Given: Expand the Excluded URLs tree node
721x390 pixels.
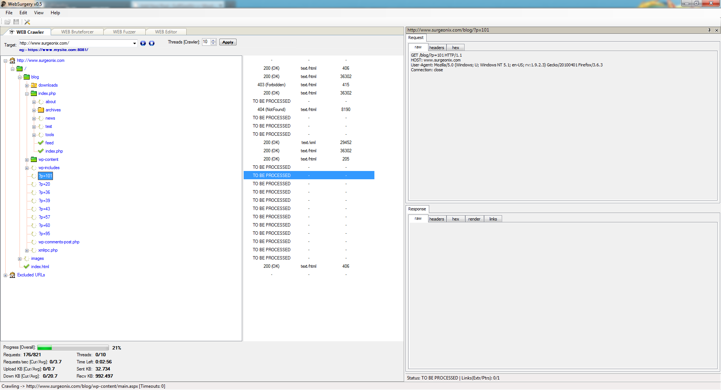Looking at the screenshot, I should (5, 275).
